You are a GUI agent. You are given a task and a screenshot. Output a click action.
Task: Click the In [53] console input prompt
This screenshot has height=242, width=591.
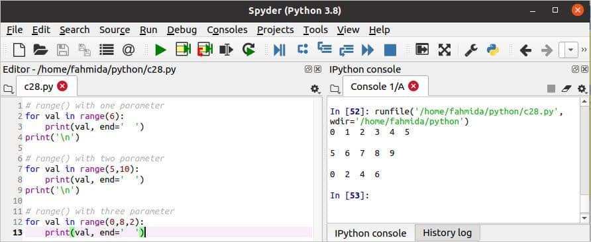click(x=349, y=195)
